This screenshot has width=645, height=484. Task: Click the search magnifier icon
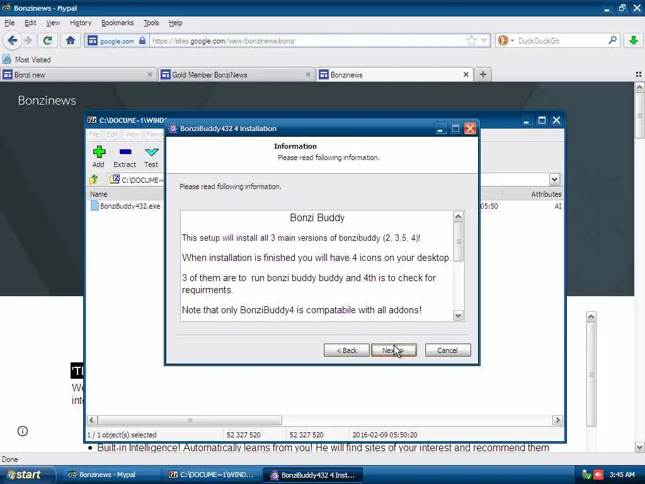[x=612, y=40]
